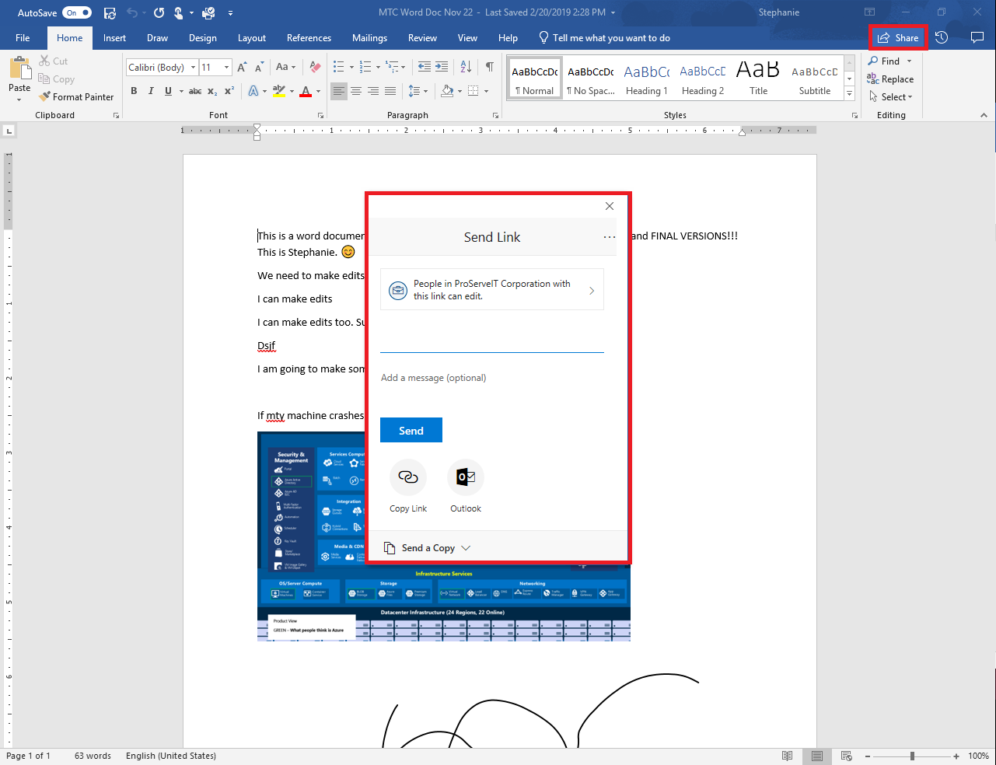Toggle AutoSave off

coord(75,12)
